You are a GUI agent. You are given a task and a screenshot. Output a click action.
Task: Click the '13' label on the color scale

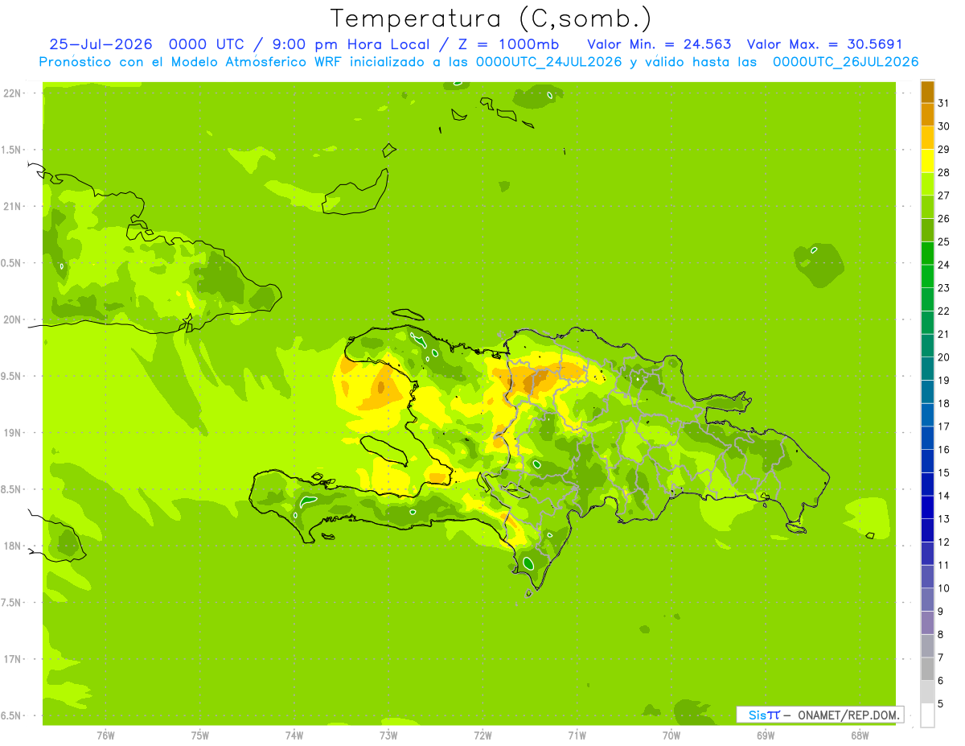pyautogui.click(x=944, y=519)
